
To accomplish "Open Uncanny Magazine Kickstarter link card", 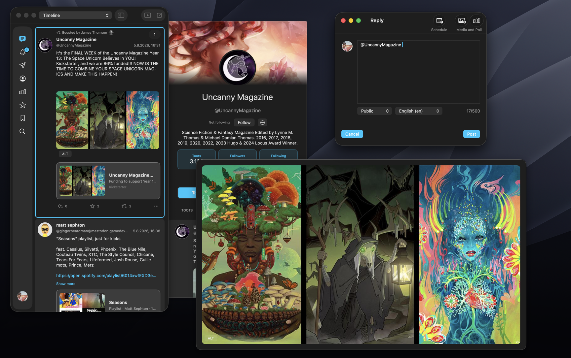I will (108, 181).
